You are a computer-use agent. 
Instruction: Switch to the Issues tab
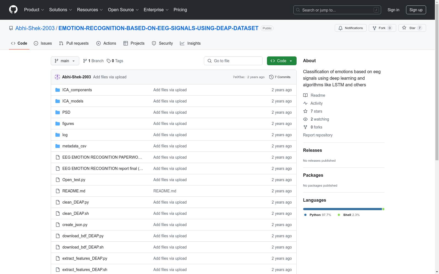coord(43,43)
